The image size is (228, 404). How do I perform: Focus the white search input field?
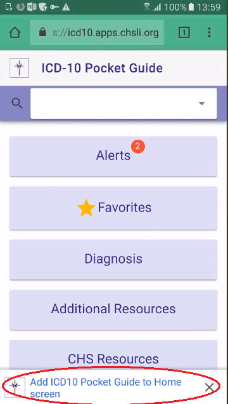pos(123,104)
